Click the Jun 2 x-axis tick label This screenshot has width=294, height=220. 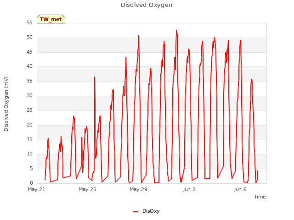pos(189,189)
